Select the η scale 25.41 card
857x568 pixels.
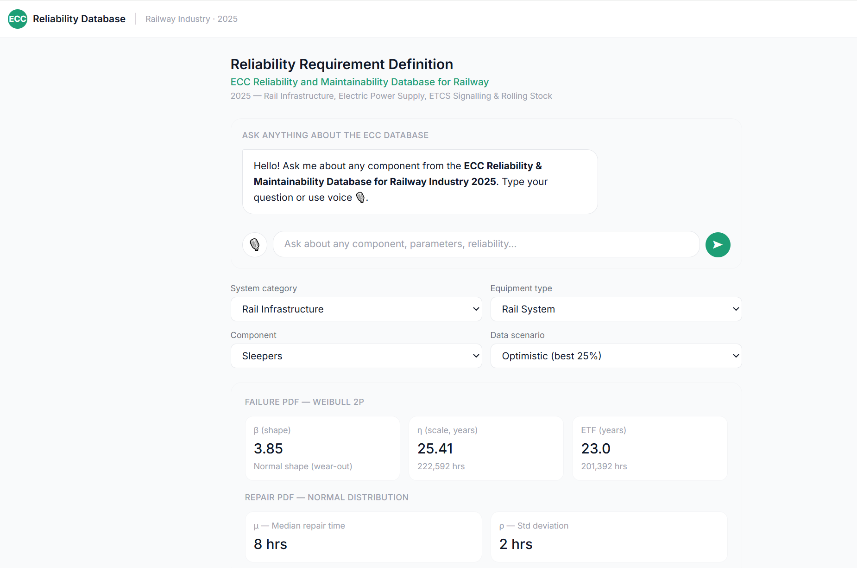[x=486, y=448]
